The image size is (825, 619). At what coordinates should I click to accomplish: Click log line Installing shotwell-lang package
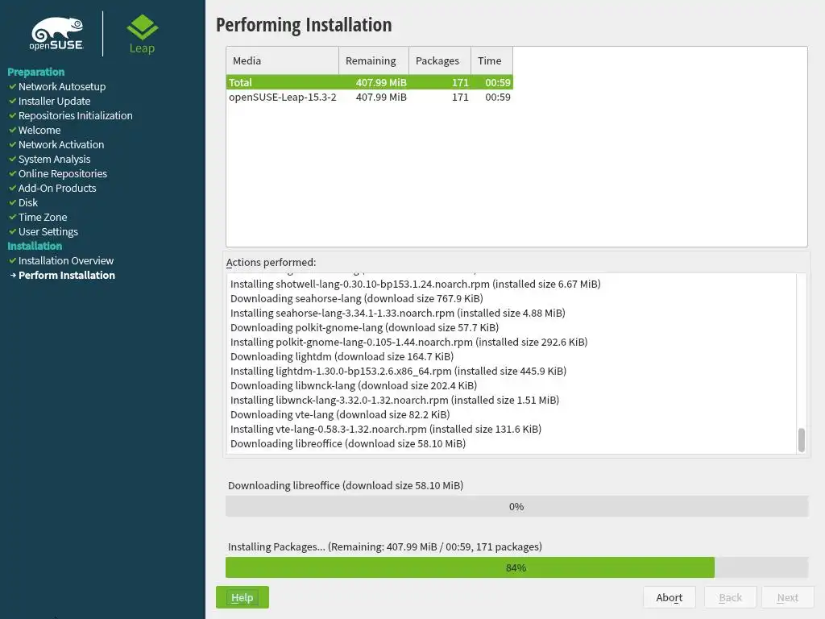pyautogui.click(x=415, y=285)
